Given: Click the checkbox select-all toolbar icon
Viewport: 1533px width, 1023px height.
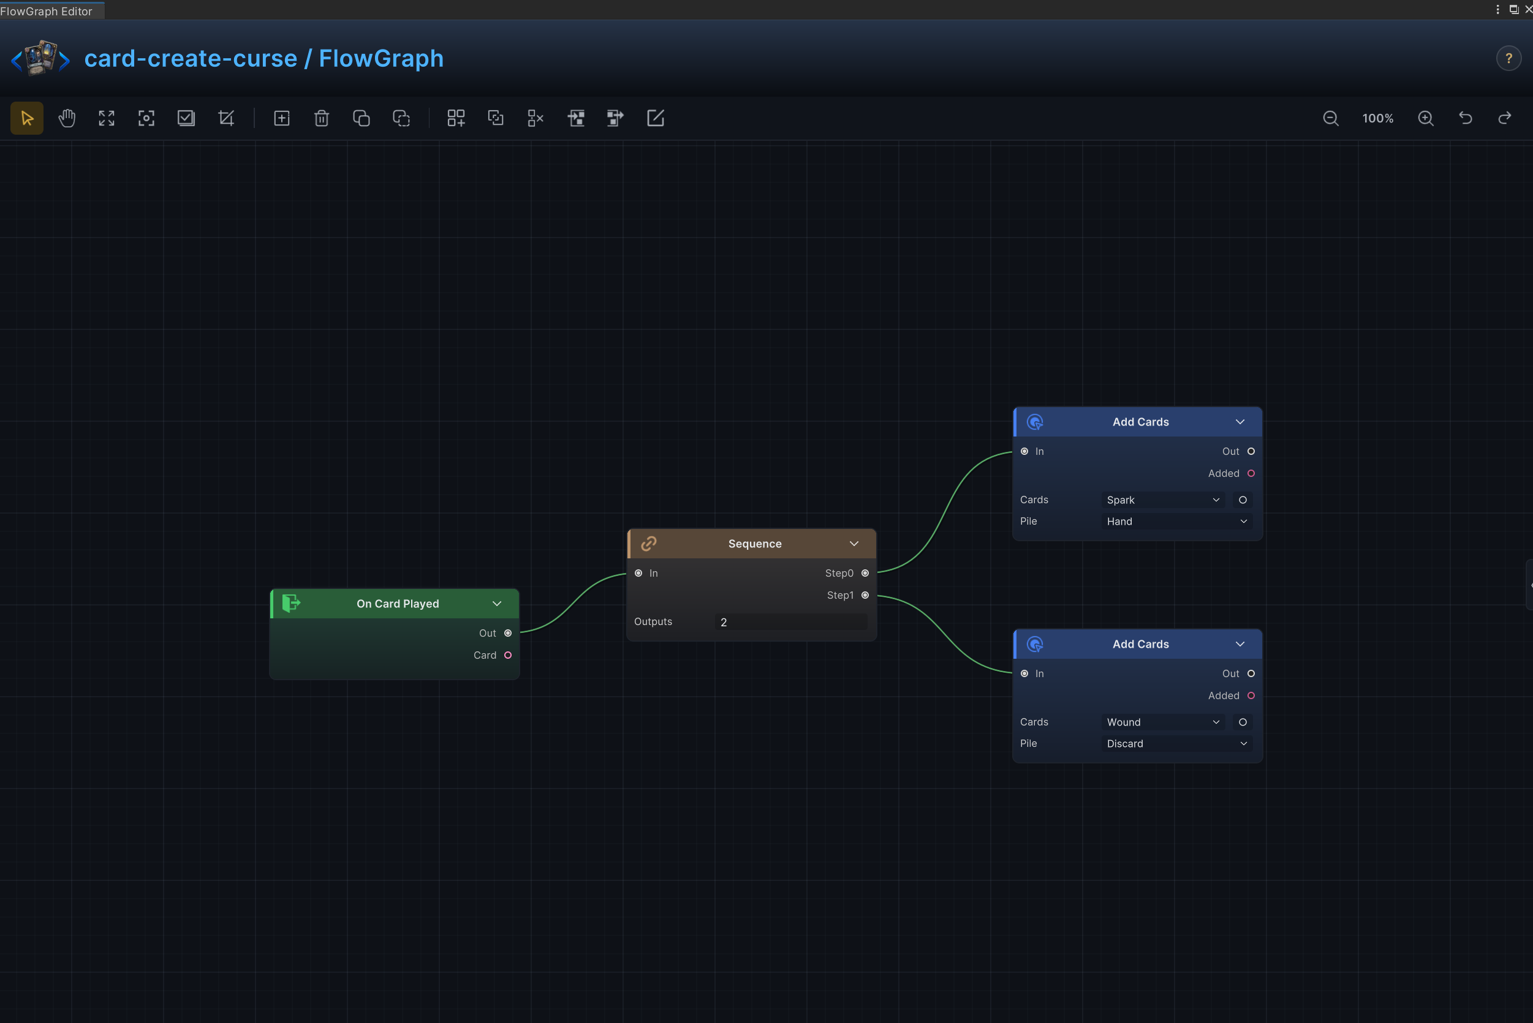Looking at the screenshot, I should tap(186, 118).
